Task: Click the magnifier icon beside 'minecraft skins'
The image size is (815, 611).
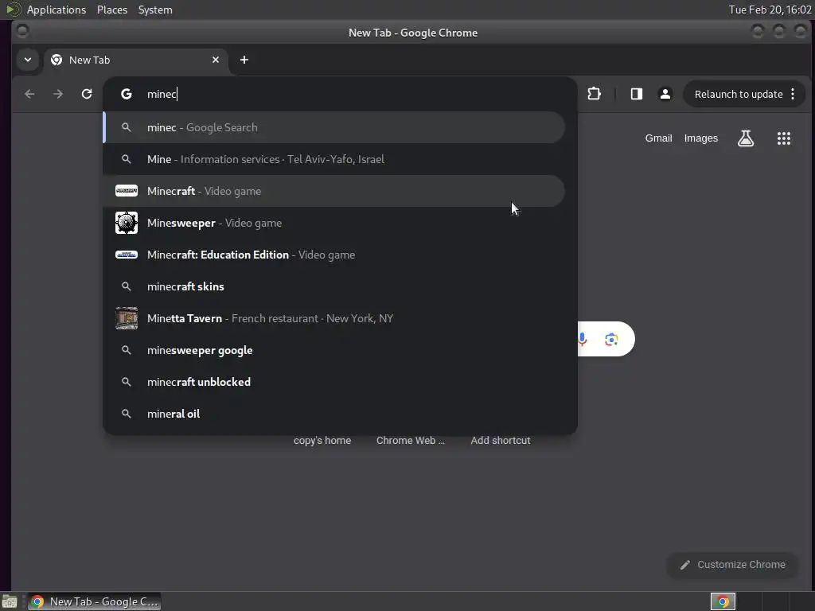Action: coord(127,286)
